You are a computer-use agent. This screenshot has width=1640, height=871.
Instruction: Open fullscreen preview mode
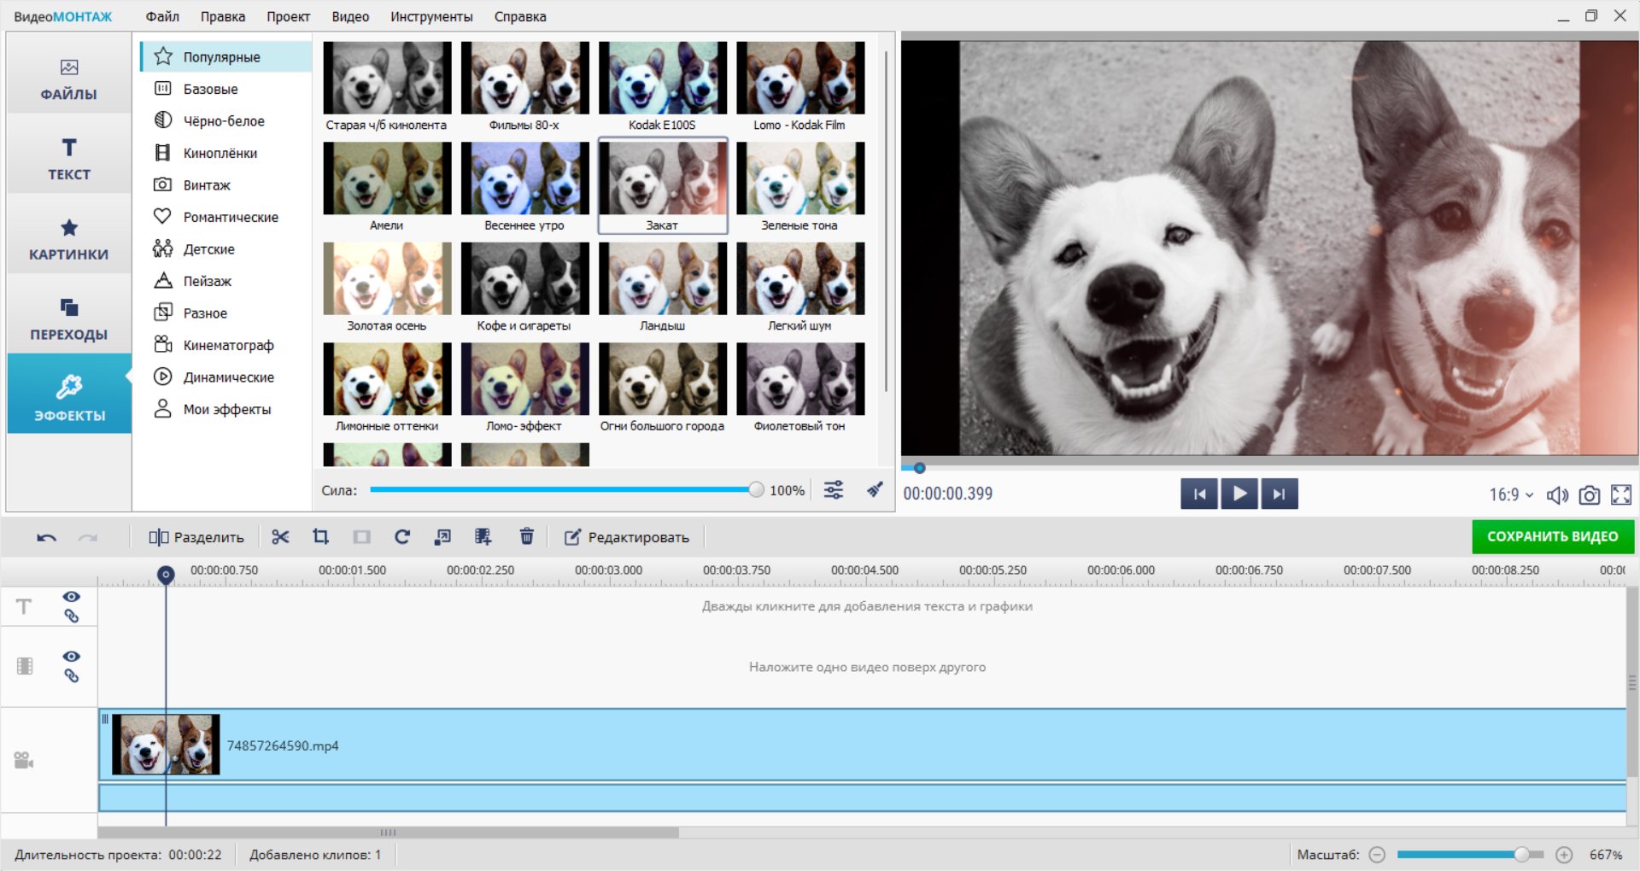[1620, 495]
